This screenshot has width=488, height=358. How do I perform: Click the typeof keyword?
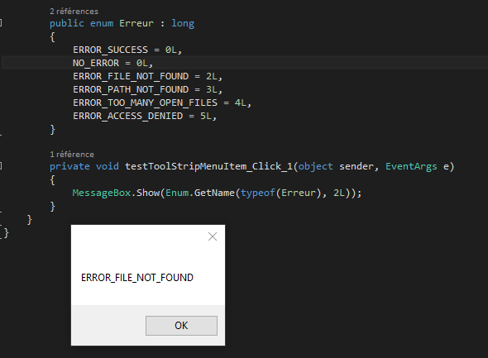pos(258,193)
